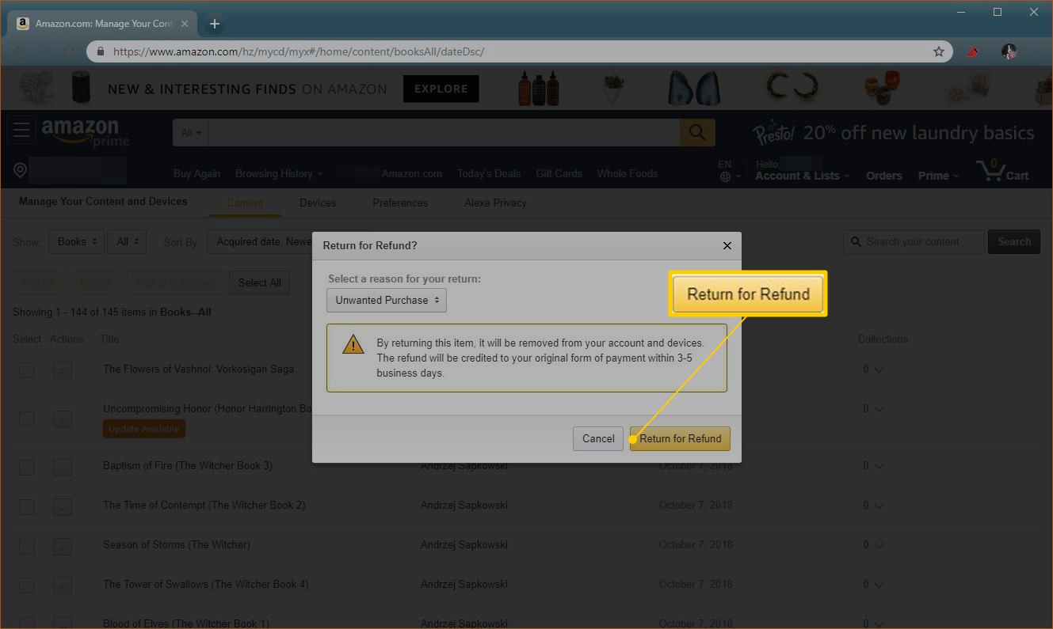Click the red extension icon
Viewport: 1053px width, 629px height.
pos(972,51)
